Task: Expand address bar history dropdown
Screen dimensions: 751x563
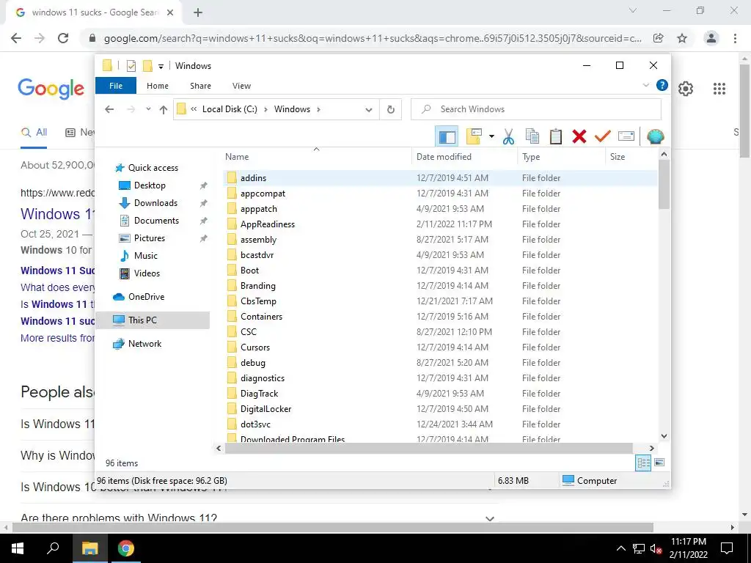Action: [369, 110]
